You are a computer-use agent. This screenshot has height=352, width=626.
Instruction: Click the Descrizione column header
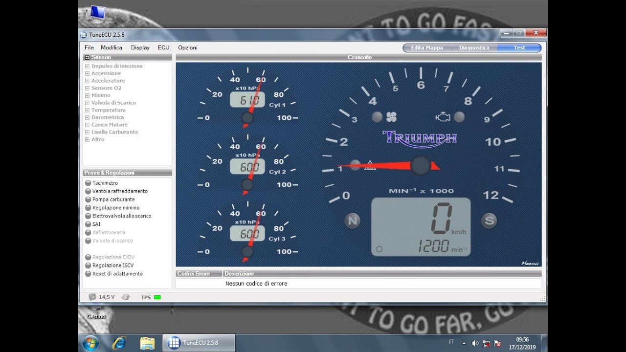pyautogui.click(x=382, y=274)
